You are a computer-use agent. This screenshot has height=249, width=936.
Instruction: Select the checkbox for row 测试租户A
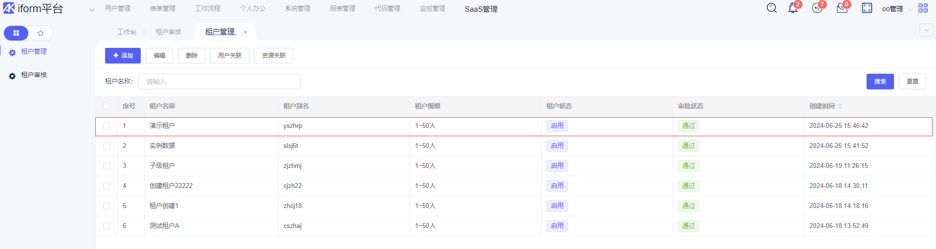tap(107, 226)
